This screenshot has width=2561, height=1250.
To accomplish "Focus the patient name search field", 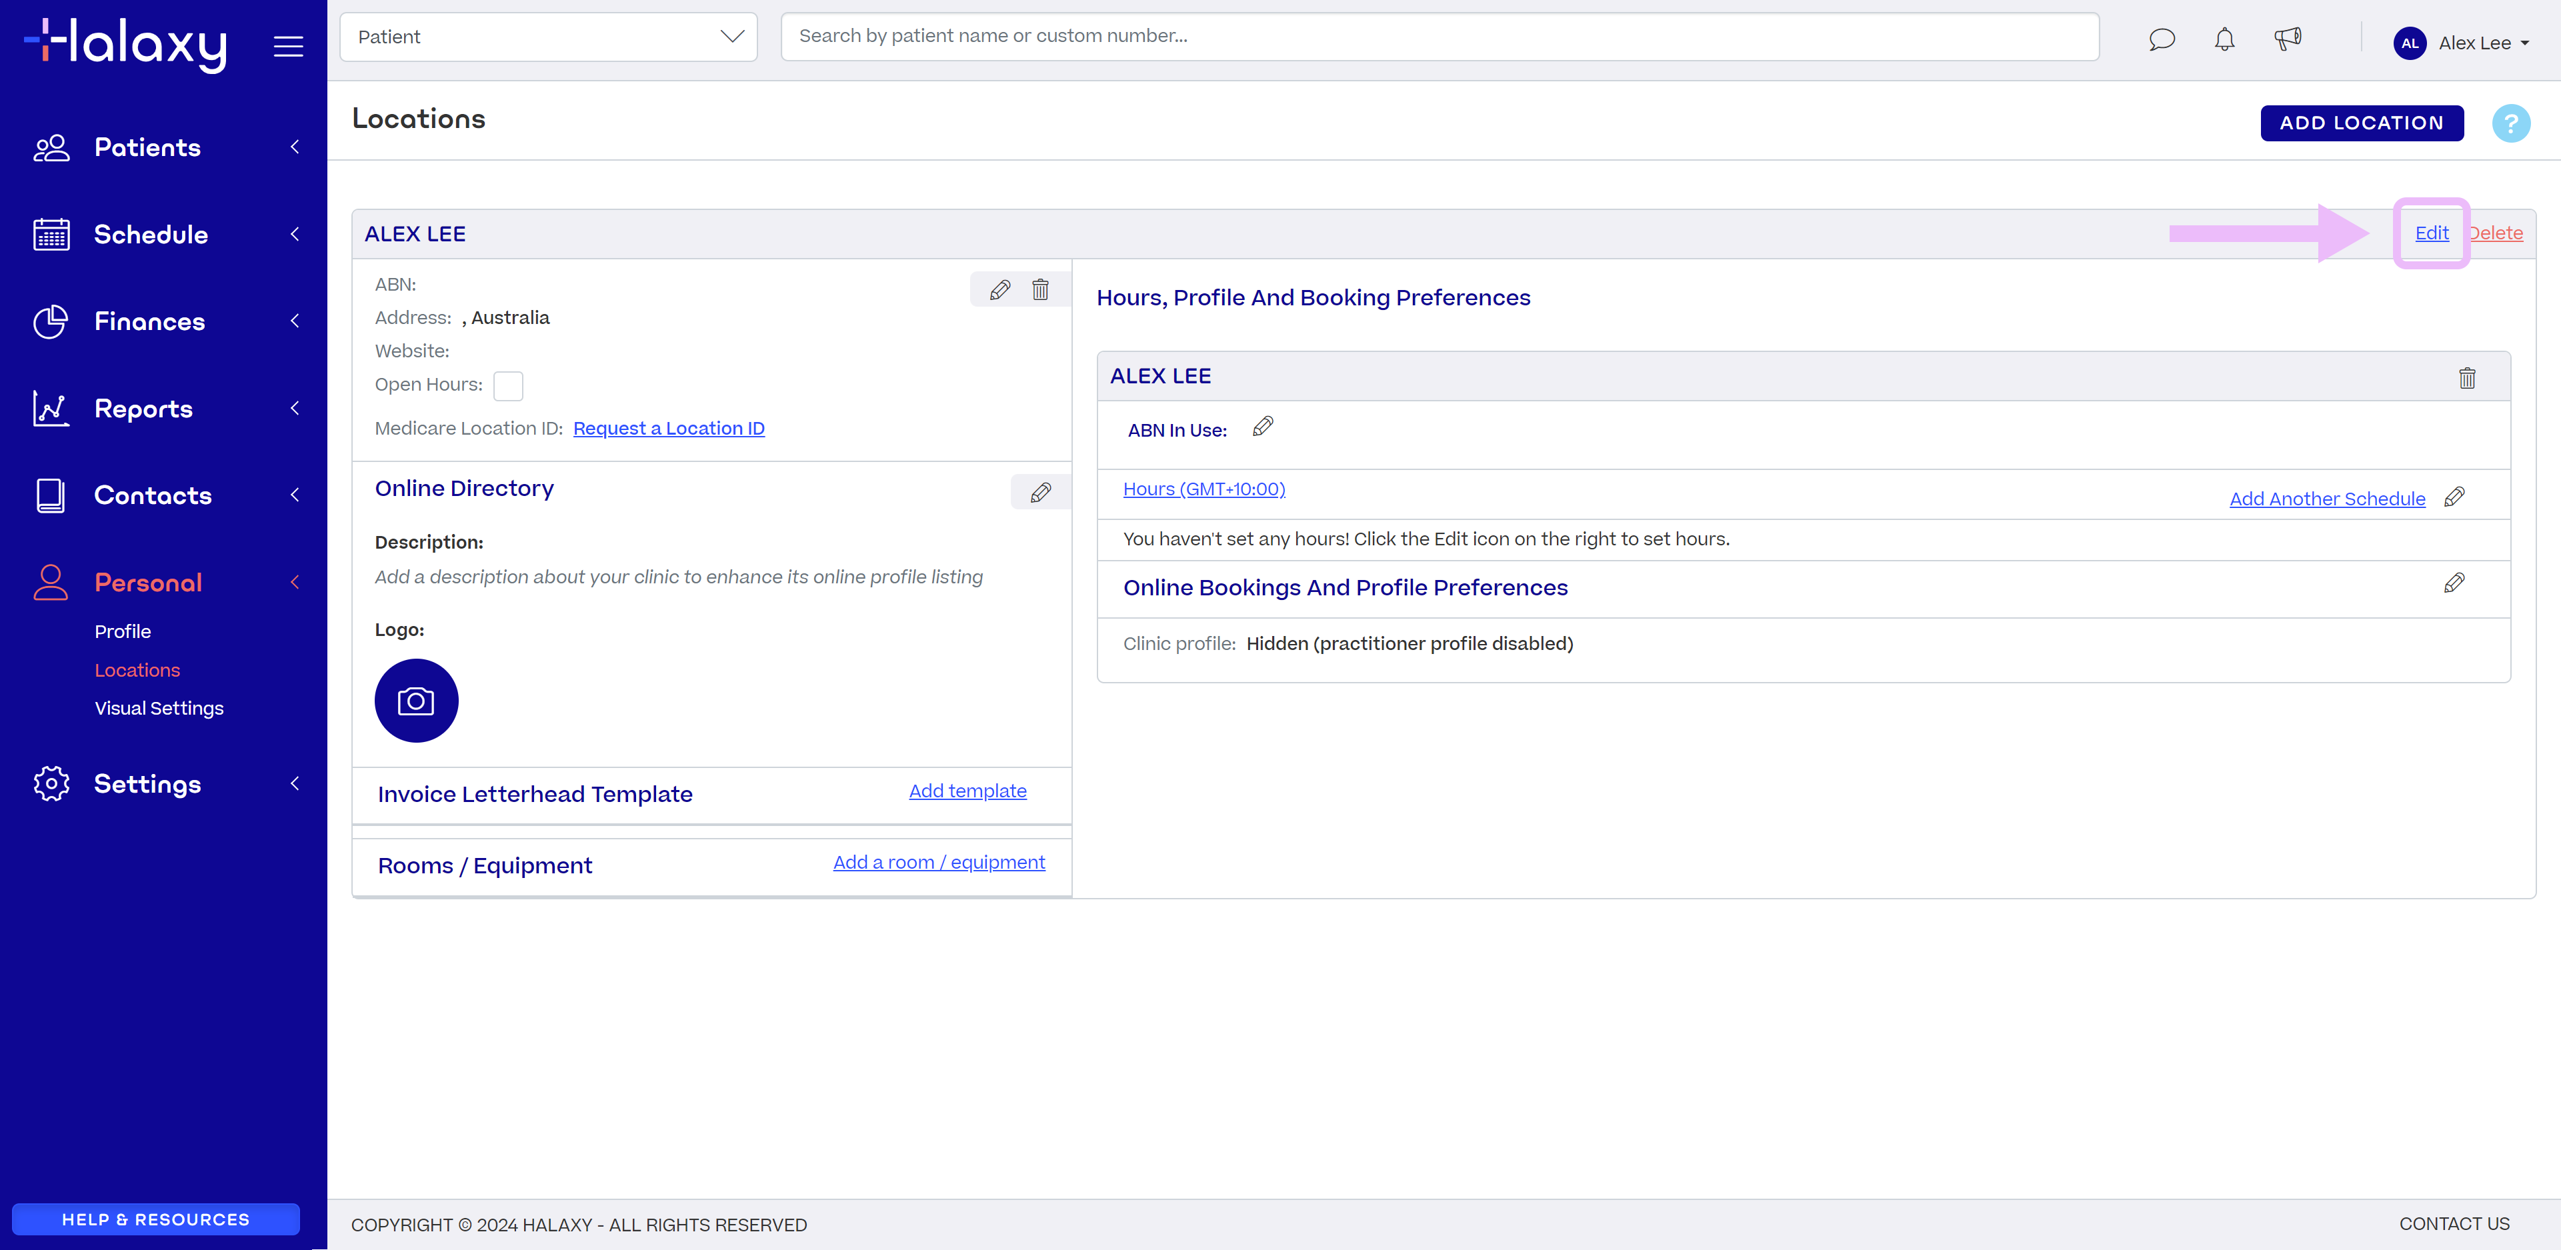I will click(1440, 37).
